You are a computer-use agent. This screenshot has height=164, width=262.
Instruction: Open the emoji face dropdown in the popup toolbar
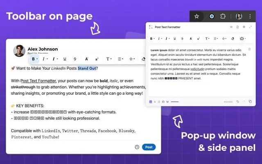tap(243, 39)
